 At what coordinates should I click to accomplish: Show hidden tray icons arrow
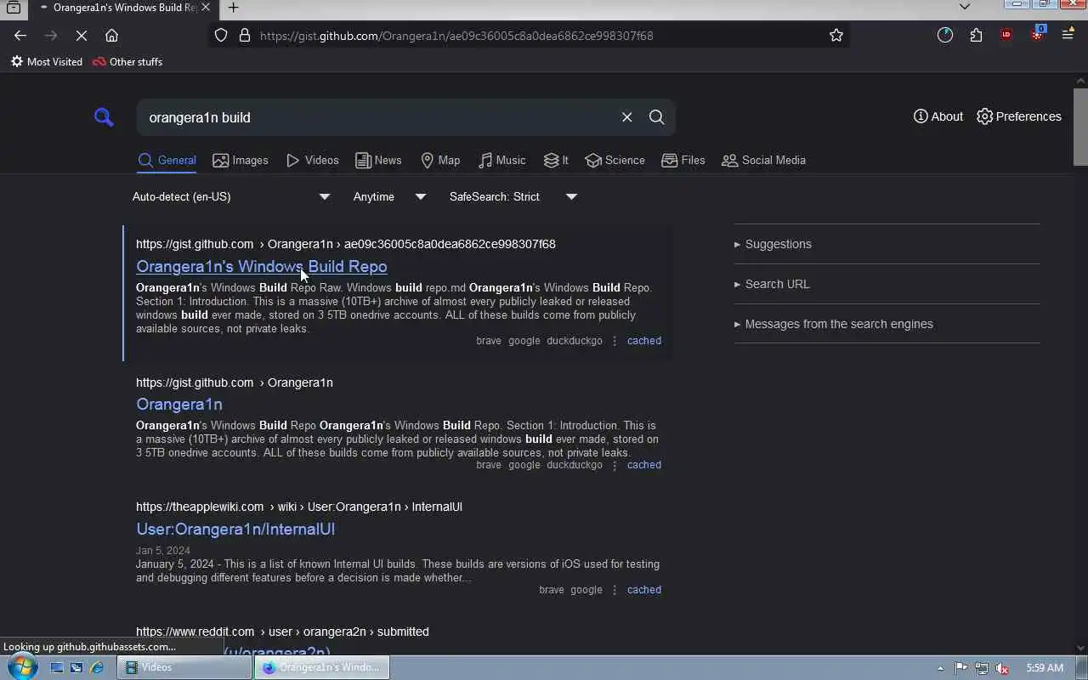(940, 668)
